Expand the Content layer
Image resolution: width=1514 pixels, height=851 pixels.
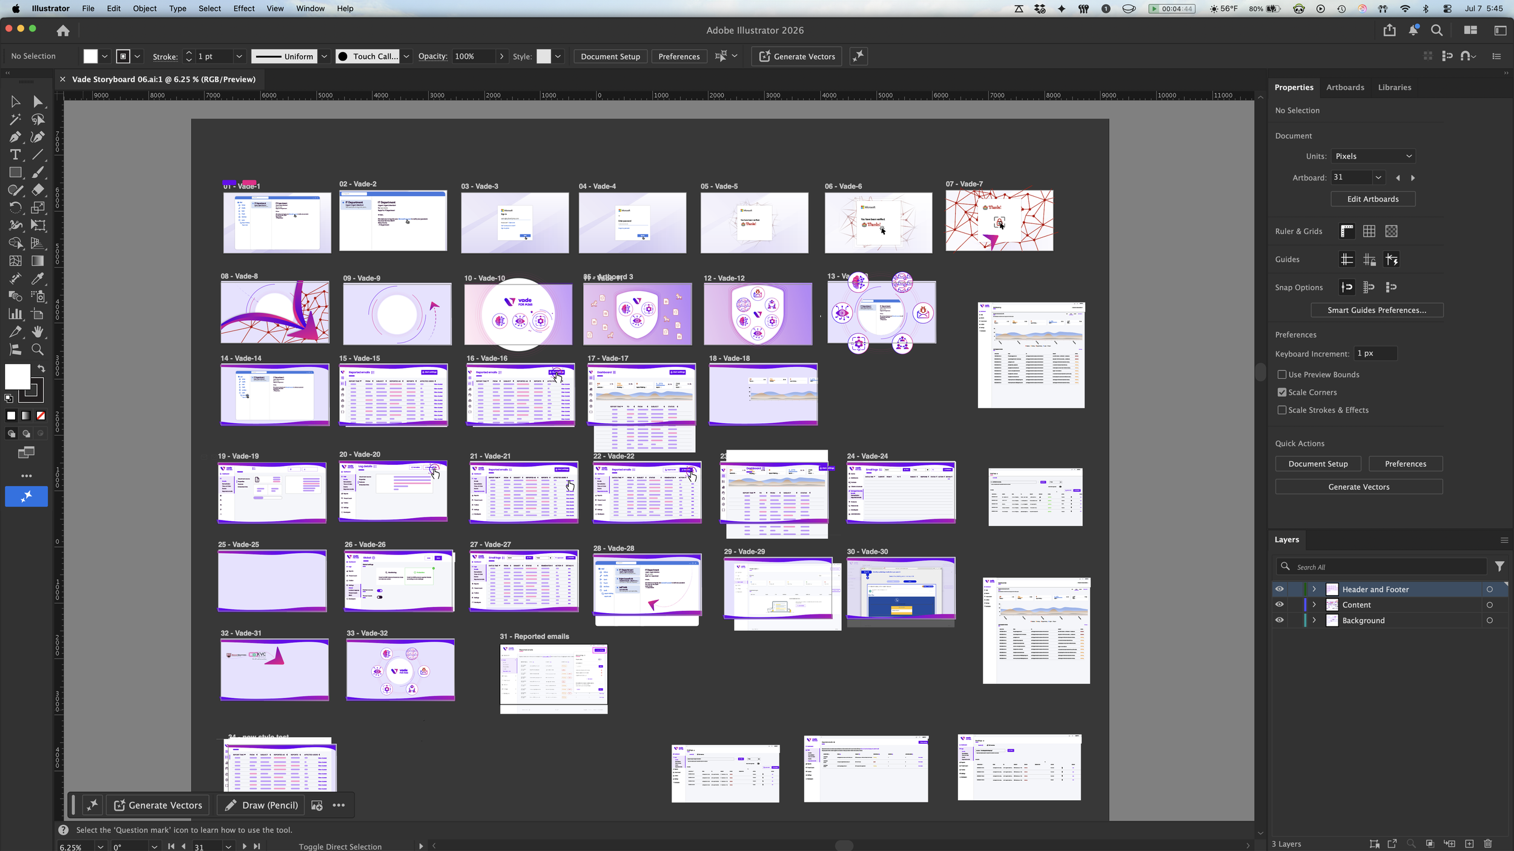tap(1314, 605)
